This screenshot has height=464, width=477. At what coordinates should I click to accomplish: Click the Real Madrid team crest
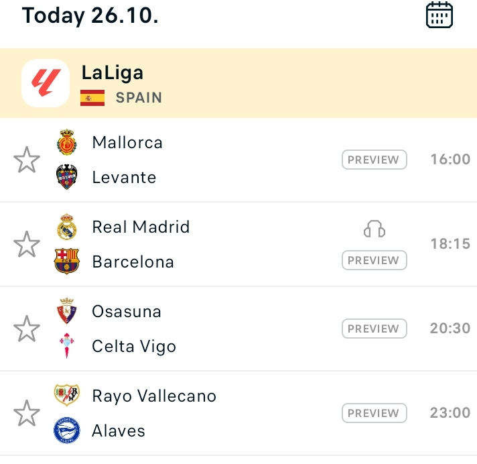66,227
